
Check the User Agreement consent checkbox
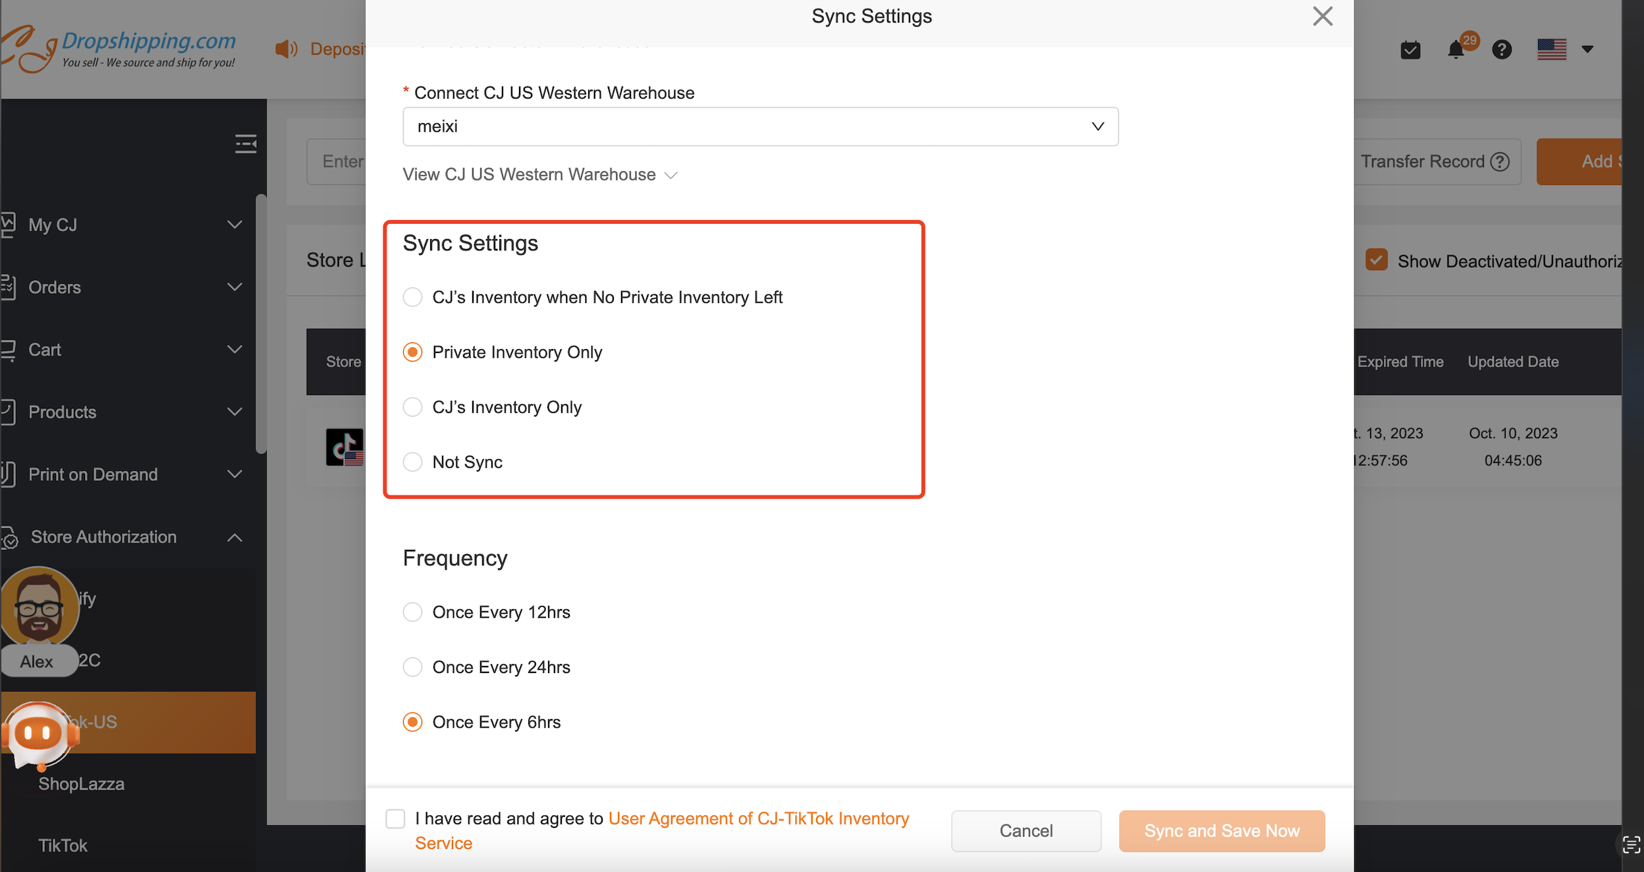point(395,818)
